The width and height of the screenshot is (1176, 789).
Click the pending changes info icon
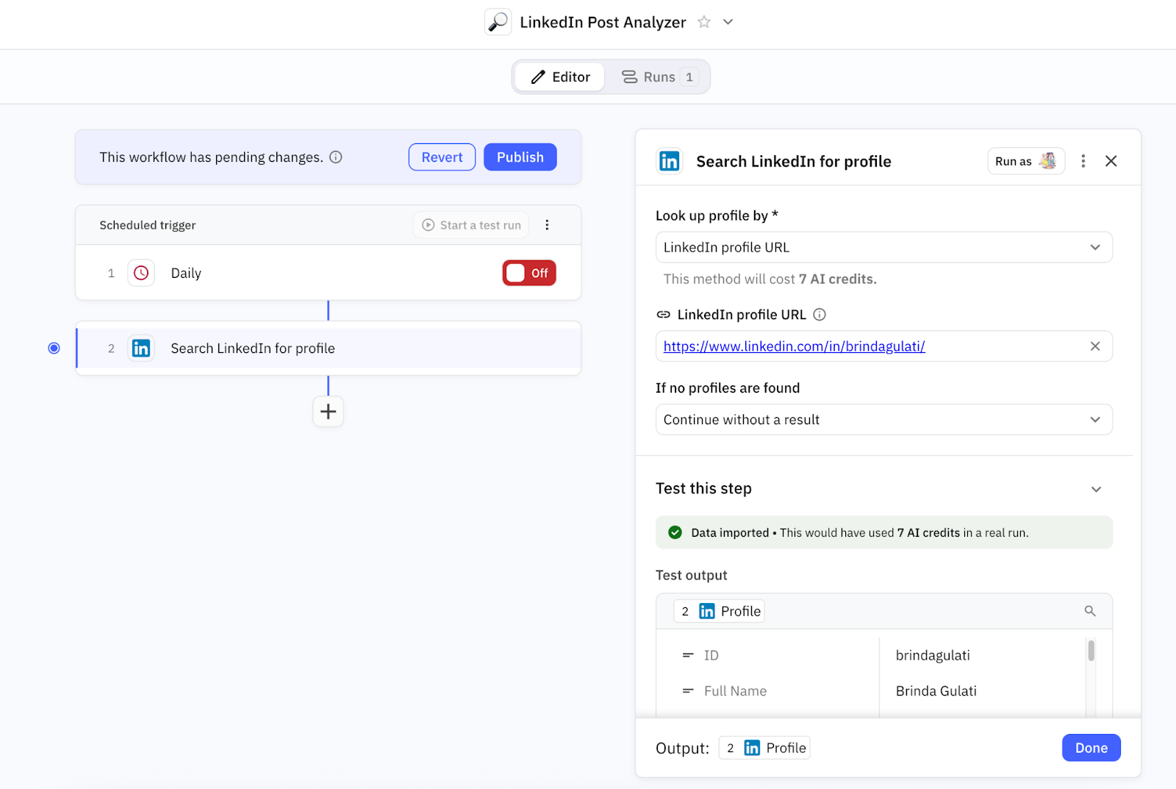(336, 157)
